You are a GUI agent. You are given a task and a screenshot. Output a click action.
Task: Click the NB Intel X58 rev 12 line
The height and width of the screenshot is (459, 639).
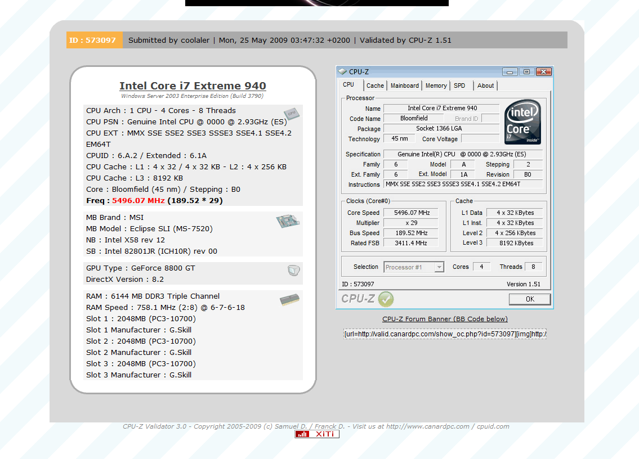[x=126, y=240]
